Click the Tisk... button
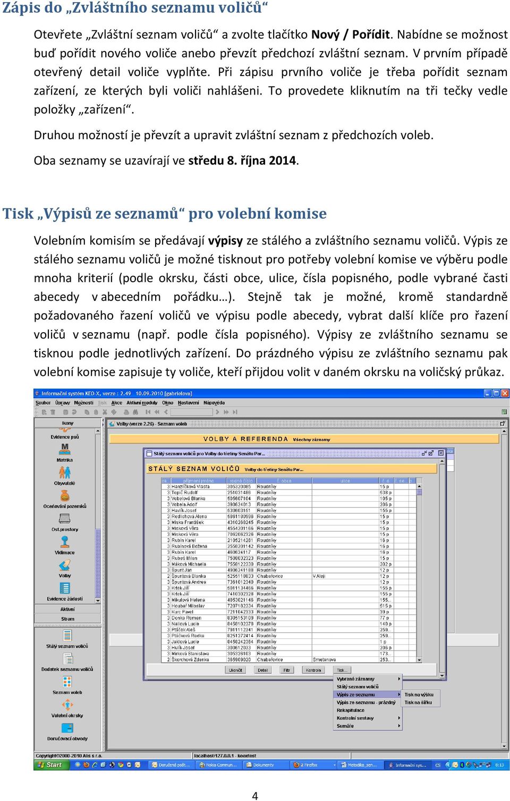This screenshot has width=510, height=801. 341,670
